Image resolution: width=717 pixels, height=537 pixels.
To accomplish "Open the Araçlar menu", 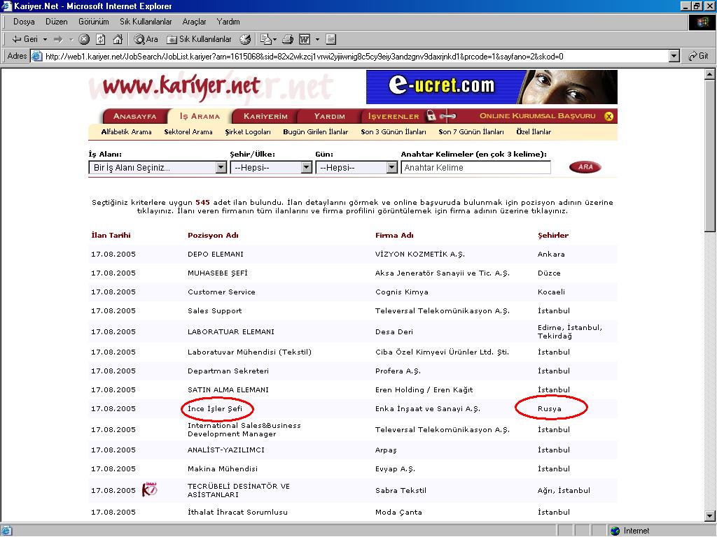I will click(x=194, y=22).
